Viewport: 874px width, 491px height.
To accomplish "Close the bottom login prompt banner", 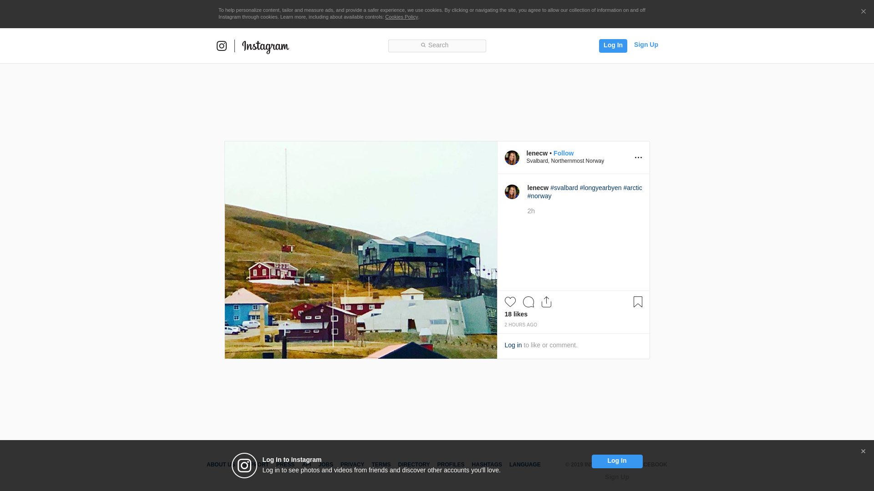I will 863,451.
